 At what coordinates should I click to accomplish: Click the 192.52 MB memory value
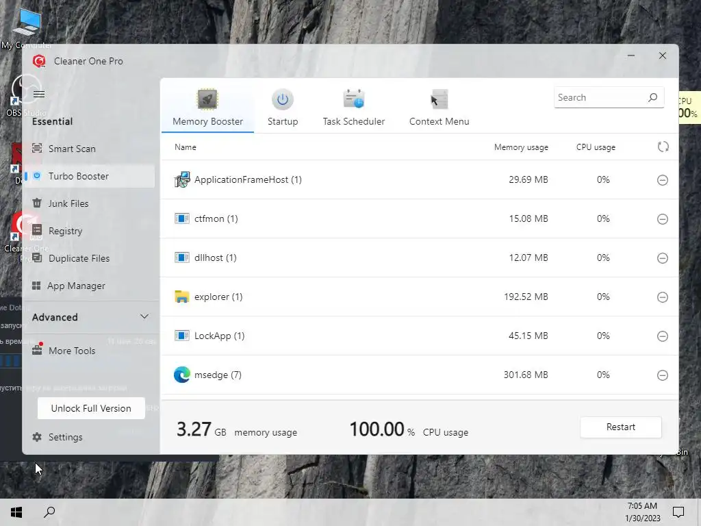point(526,297)
